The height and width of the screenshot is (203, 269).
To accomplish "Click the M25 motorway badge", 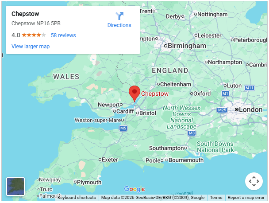I will tap(222, 110).
